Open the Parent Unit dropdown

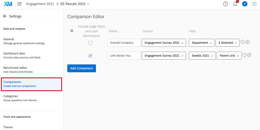[229, 56]
